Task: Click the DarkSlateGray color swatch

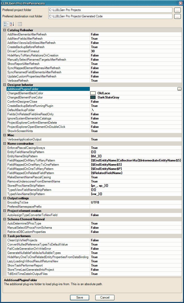Action: click(93, 97)
